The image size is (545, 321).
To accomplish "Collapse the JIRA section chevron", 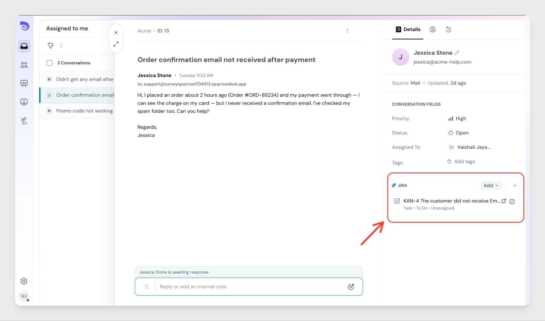I will click(x=515, y=186).
